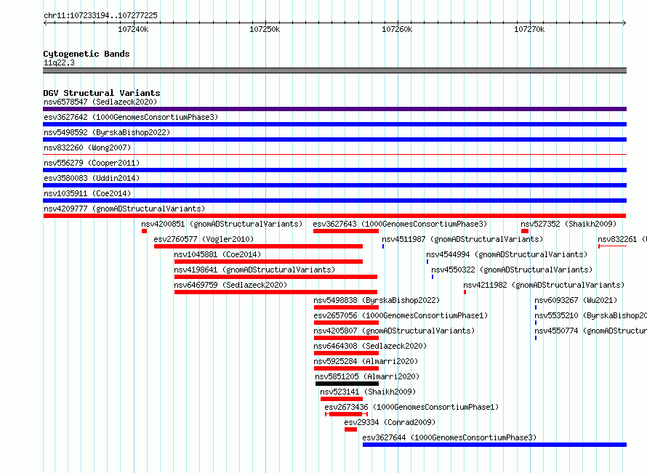Click the 107260k ruler position label

pos(397,29)
